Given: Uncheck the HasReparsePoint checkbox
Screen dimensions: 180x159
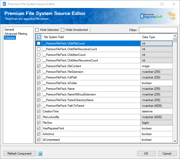Looking at the screenshot, I should click(x=39, y=128).
